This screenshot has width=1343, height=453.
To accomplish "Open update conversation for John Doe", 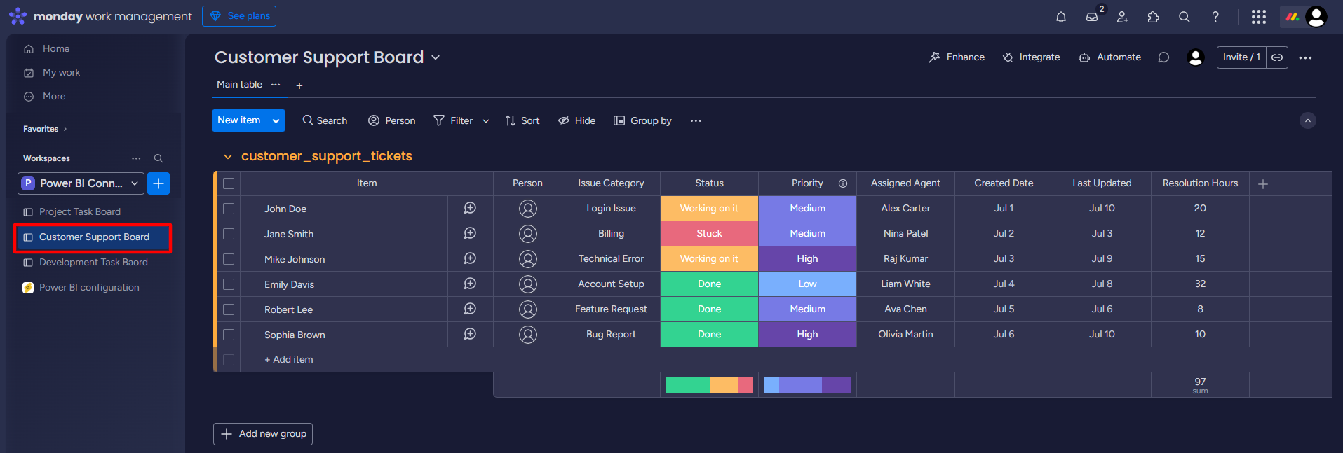I will click(x=470, y=208).
